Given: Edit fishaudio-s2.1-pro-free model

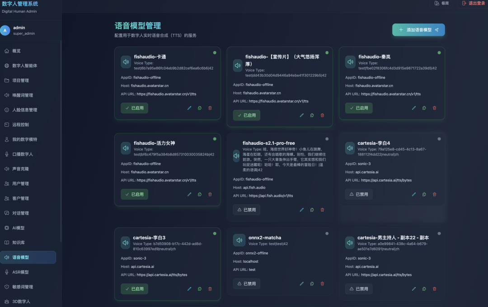Looking at the screenshot, I should 301,210.
